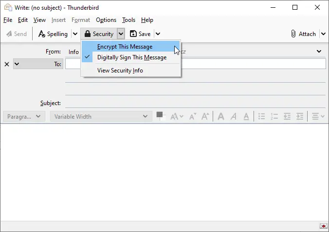
Task: Open the Help menu
Action: coord(147,20)
